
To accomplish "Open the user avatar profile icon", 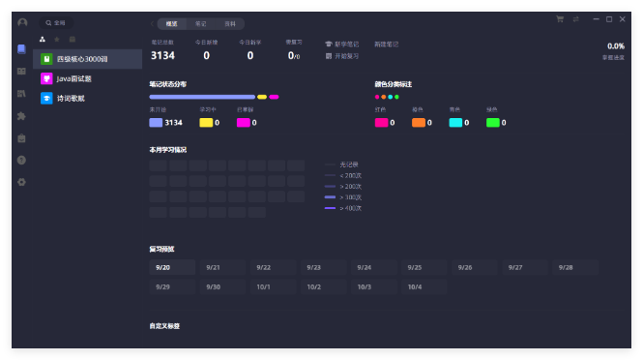I will pos(22,22).
